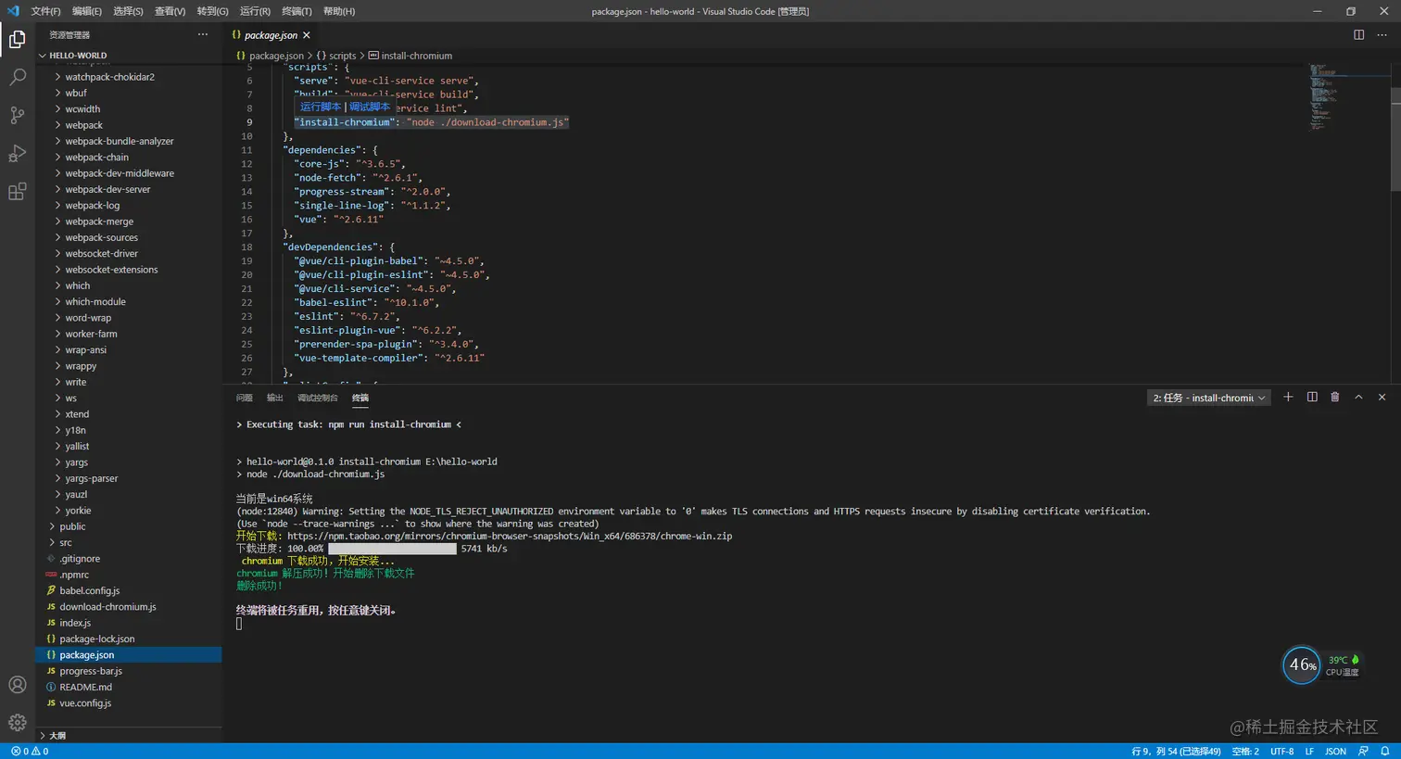Open the Run and Debug view
This screenshot has height=759, width=1401.
(x=18, y=154)
